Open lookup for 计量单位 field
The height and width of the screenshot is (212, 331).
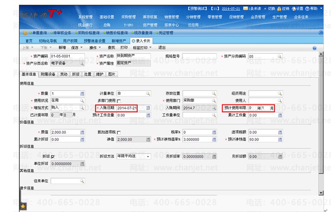(148, 93)
